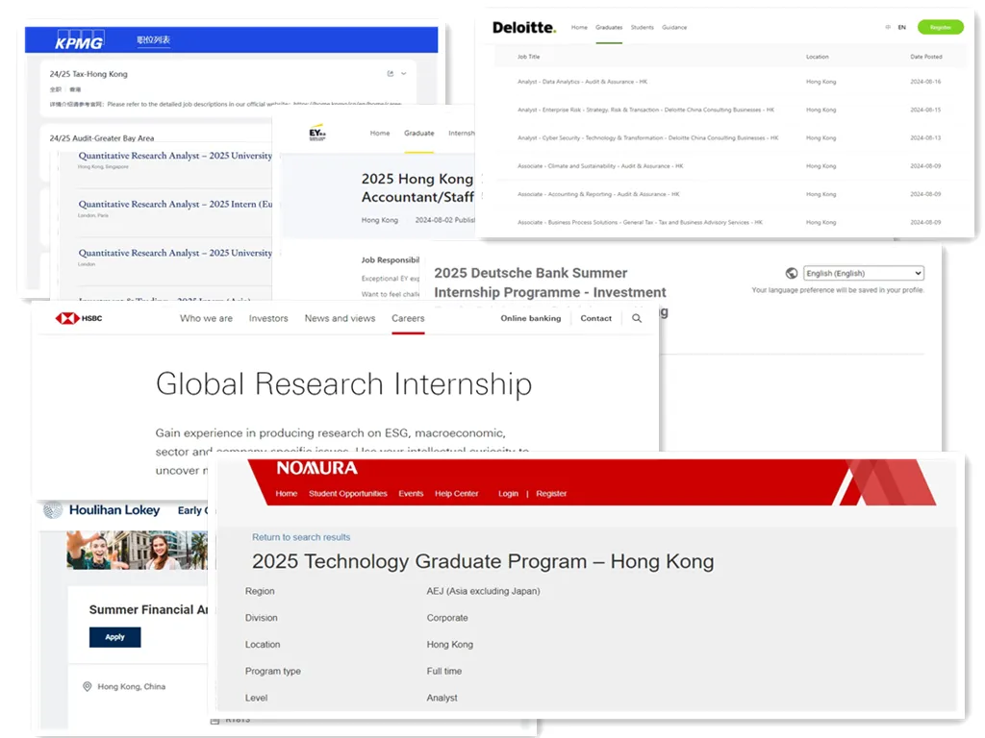The height and width of the screenshot is (738, 985).
Task: Open Associate Climate and Sustainability job
Action: 600,166
